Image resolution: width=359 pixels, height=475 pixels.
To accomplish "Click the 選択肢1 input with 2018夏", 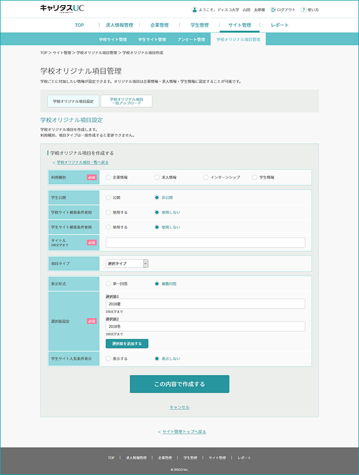I will click(x=205, y=304).
